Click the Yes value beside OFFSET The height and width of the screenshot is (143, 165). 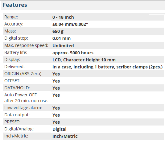(56, 81)
